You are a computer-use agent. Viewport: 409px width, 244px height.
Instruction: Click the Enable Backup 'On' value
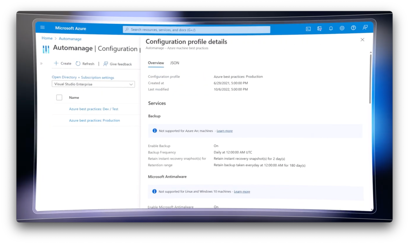coord(216,146)
